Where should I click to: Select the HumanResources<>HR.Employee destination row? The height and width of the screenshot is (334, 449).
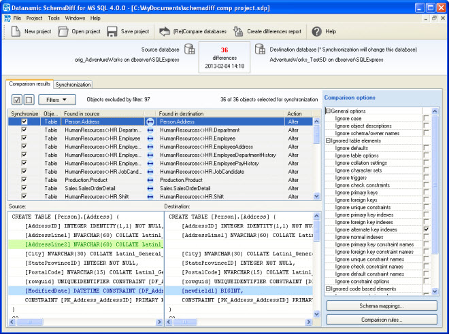220,138
